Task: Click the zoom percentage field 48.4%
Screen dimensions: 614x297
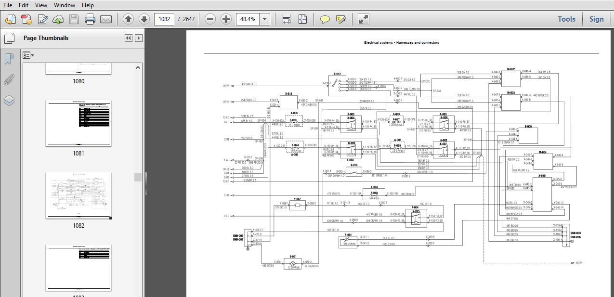Action: click(x=248, y=19)
